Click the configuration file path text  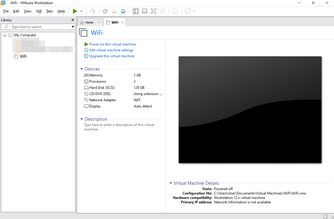[260, 193]
